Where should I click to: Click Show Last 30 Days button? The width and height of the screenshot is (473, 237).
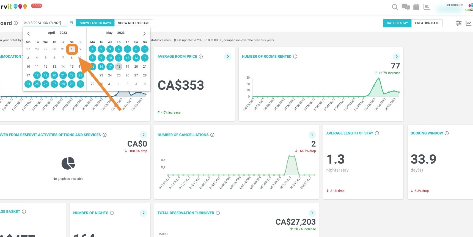pos(95,23)
